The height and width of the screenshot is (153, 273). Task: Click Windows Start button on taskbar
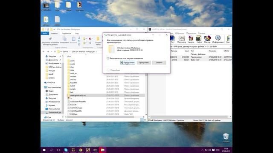(44, 150)
